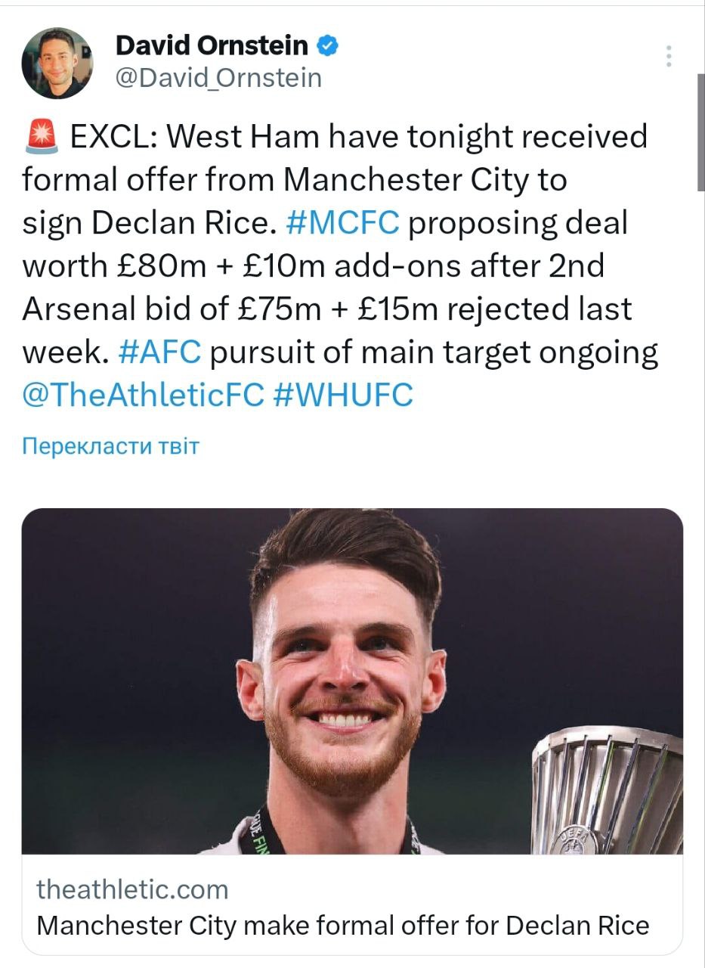The height and width of the screenshot is (968, 705).
Task: Click the theathletic.com domain label
Action: click(x=132, y=889)
